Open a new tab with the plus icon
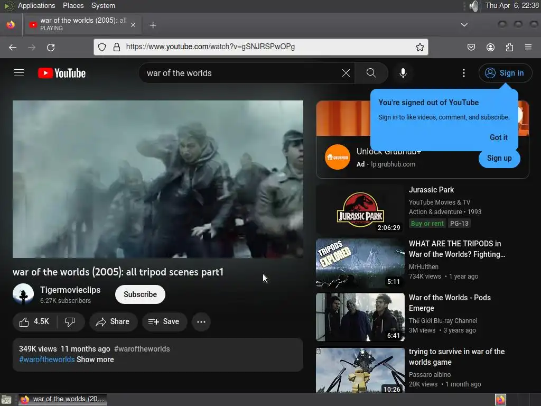 click(153, 25)
